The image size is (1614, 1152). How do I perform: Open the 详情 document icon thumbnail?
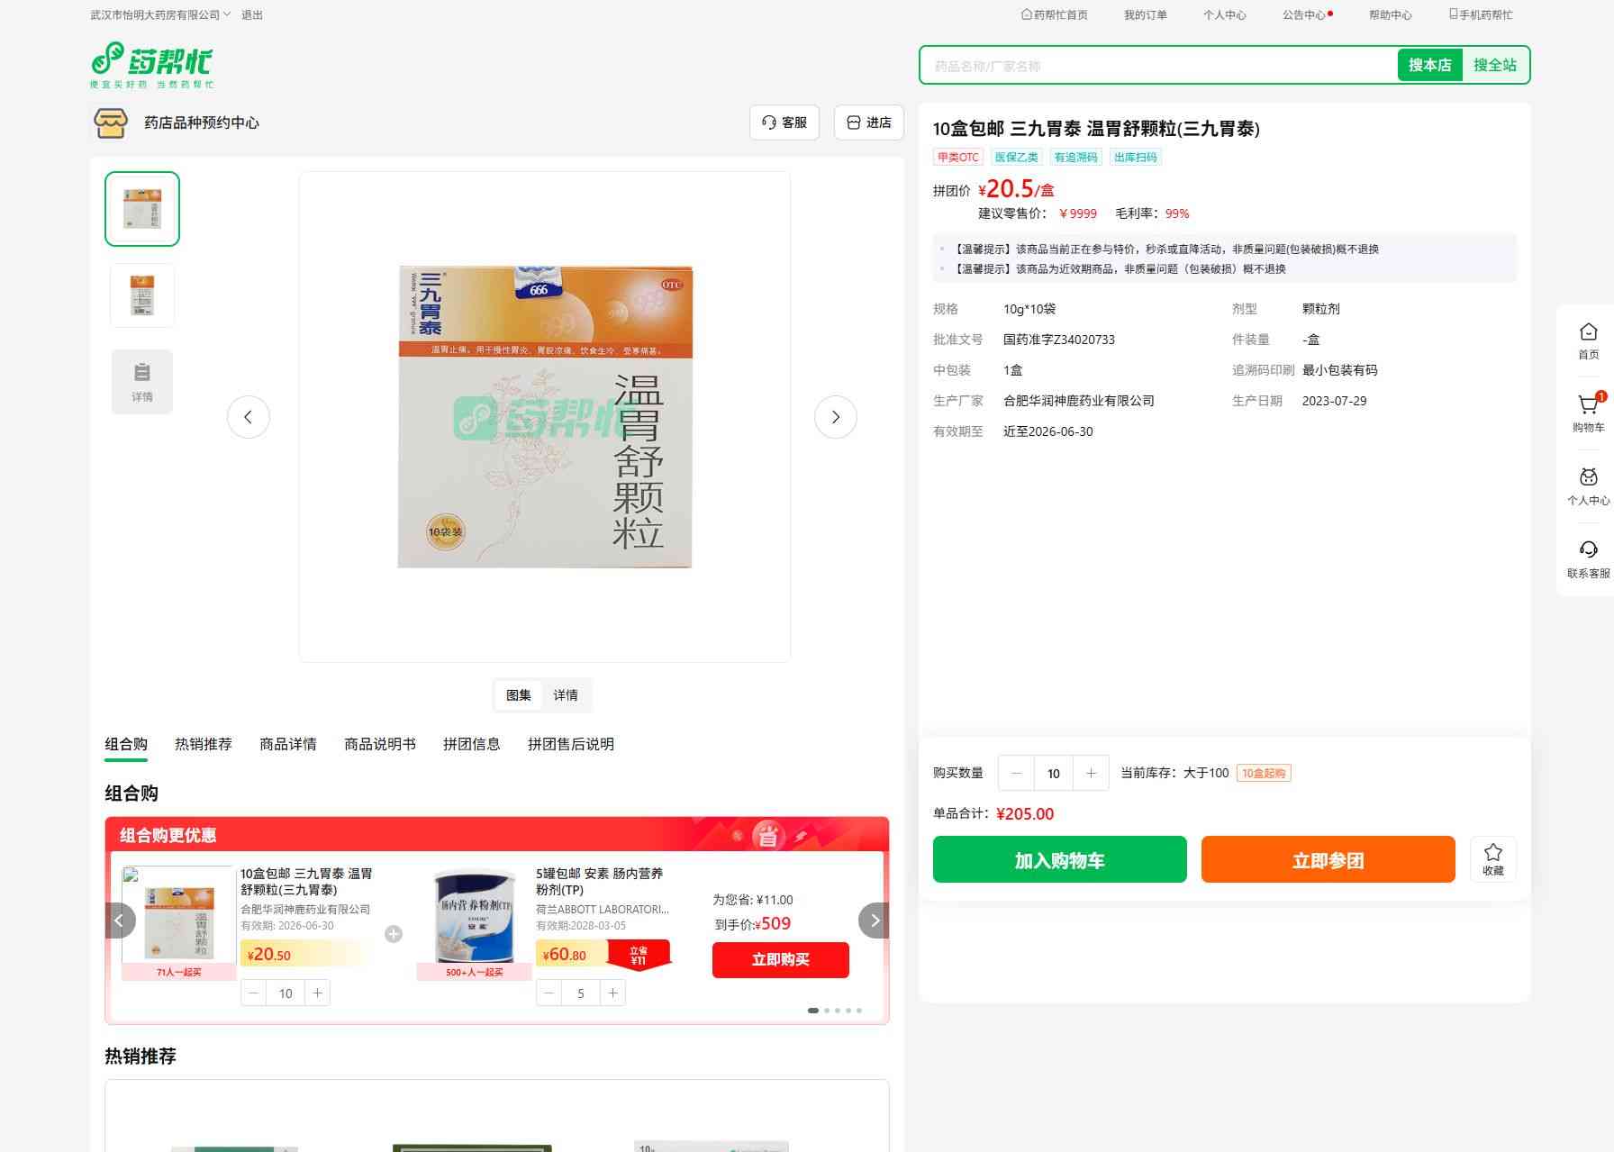142,381
